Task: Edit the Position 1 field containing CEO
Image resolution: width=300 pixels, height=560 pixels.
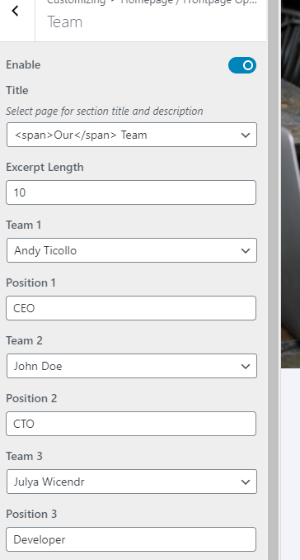Action: click(131, 308)
